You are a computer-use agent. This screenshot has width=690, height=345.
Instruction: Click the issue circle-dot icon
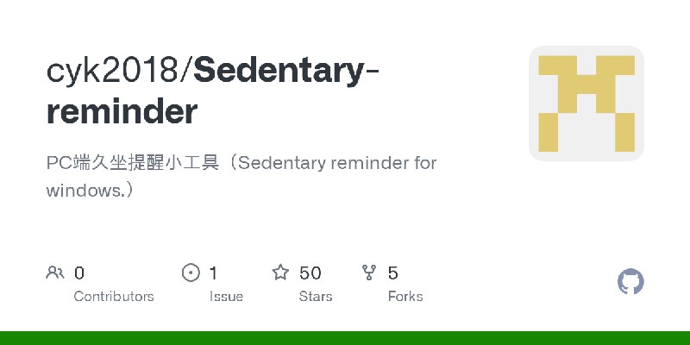point(191,273)
